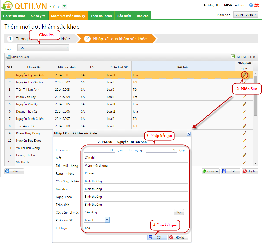Switch to the Hồ sơ sức khỏe tab
This screenshot has width=263, height=244.
pos(14,16)
